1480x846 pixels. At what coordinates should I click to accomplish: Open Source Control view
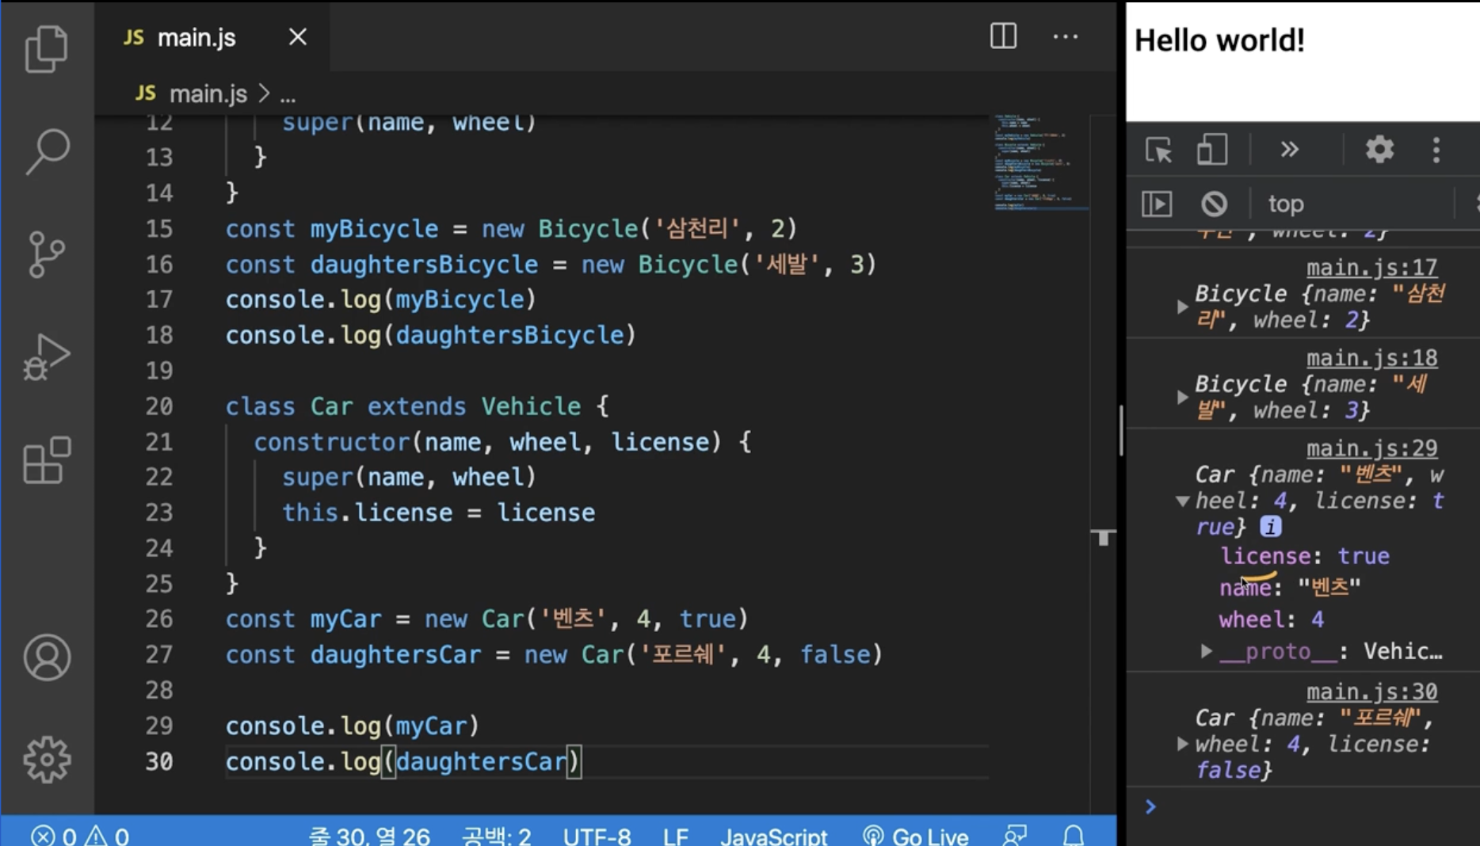(x=47, y=254)
